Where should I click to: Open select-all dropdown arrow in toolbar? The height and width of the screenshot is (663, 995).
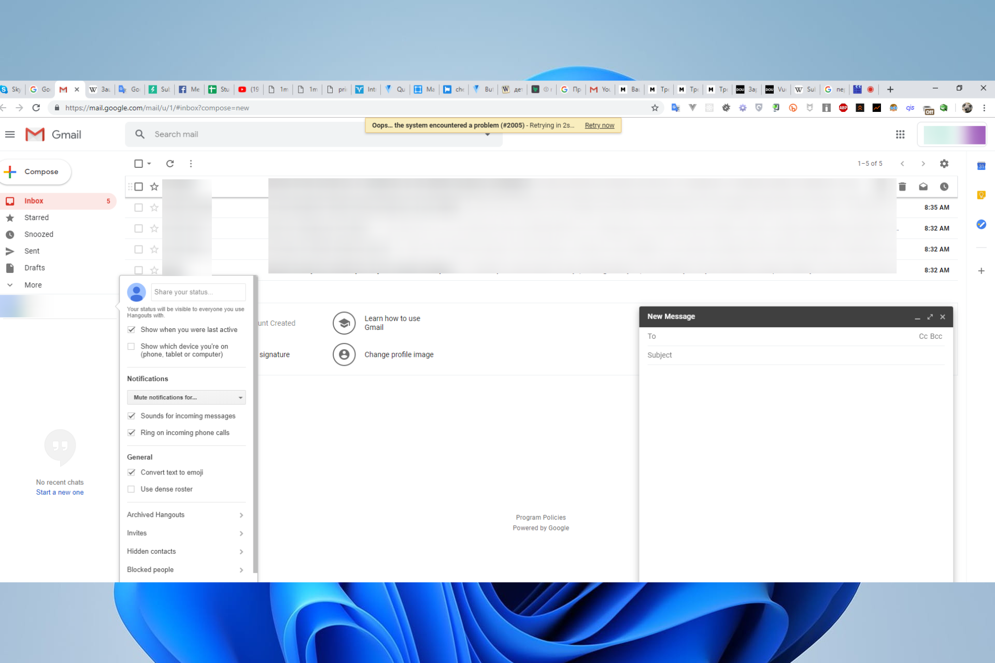click(149, 164)
